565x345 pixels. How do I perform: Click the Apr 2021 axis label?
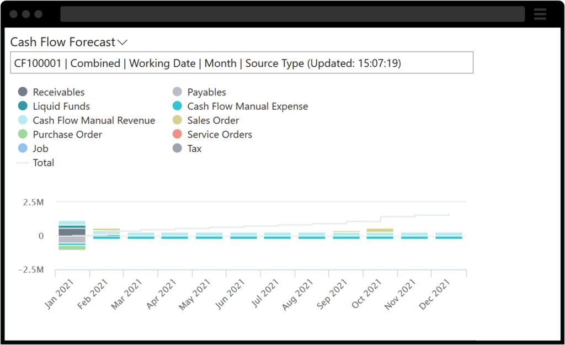click(x=161, y=294)
